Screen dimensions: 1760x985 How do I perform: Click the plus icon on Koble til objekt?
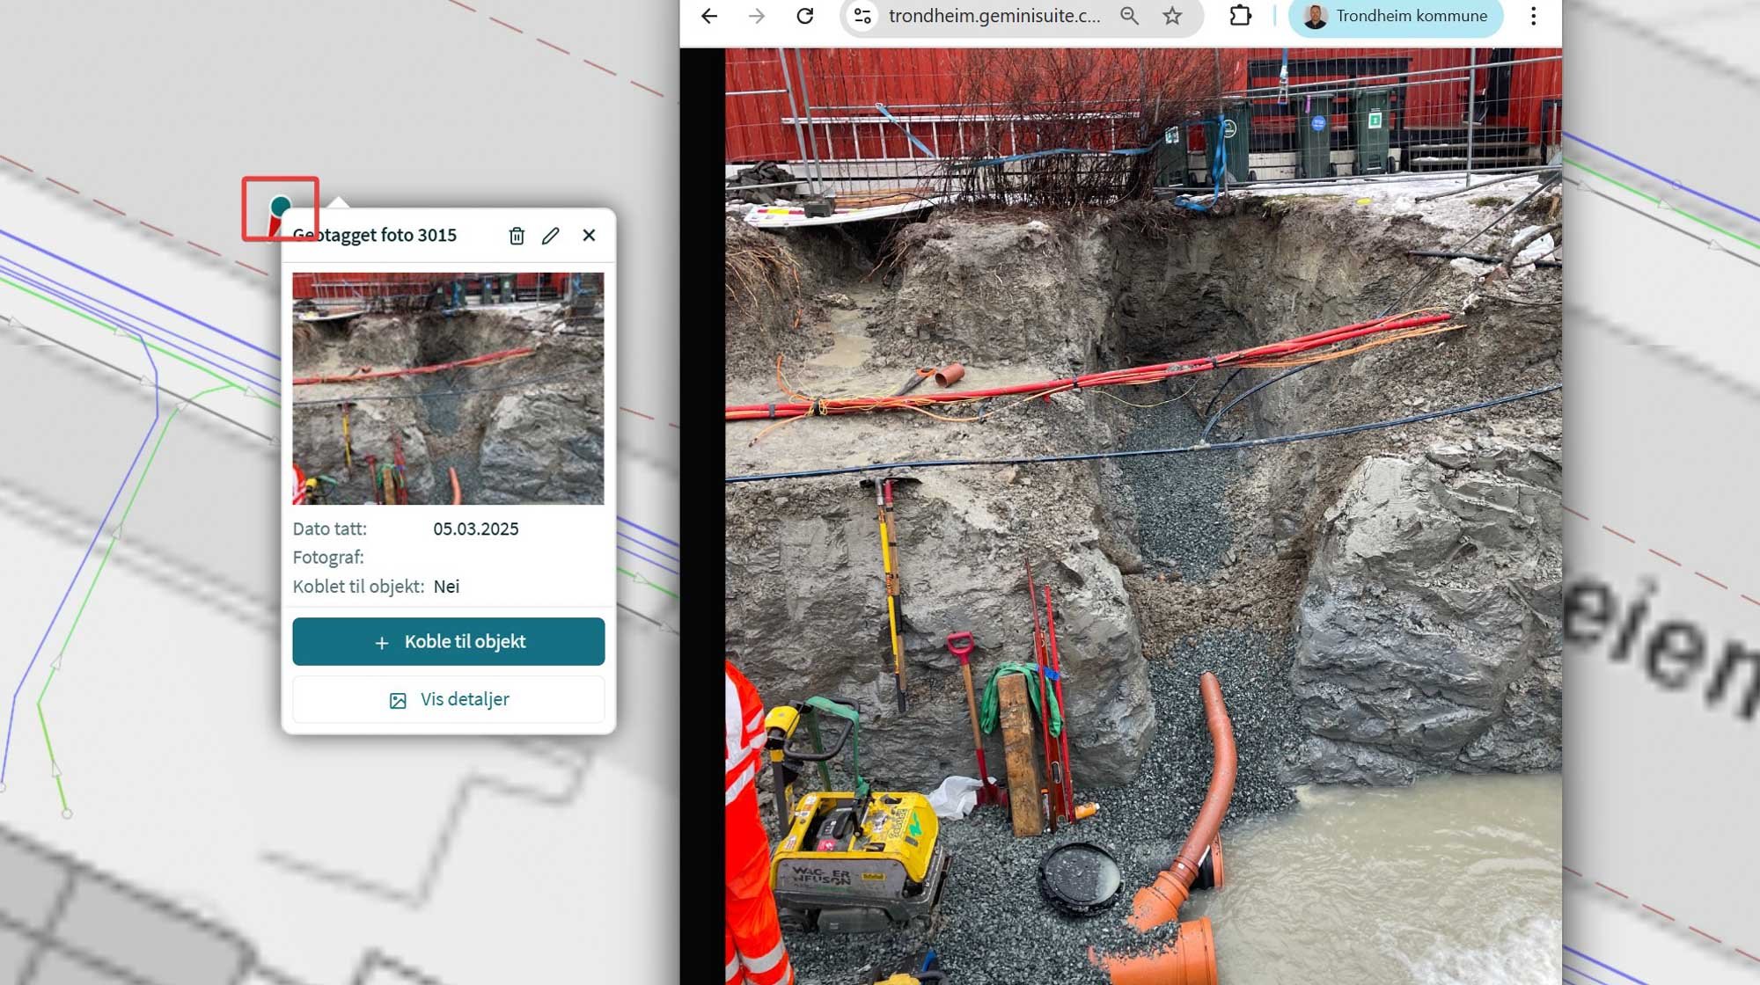click(382, 642)
